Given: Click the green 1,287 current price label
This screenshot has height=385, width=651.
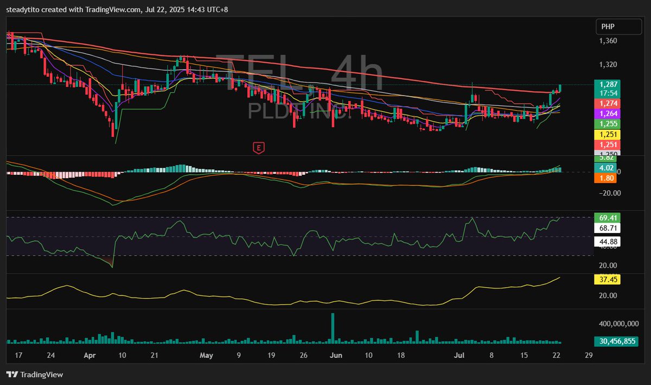Looking at the screenshot, I should pos(607,85).
